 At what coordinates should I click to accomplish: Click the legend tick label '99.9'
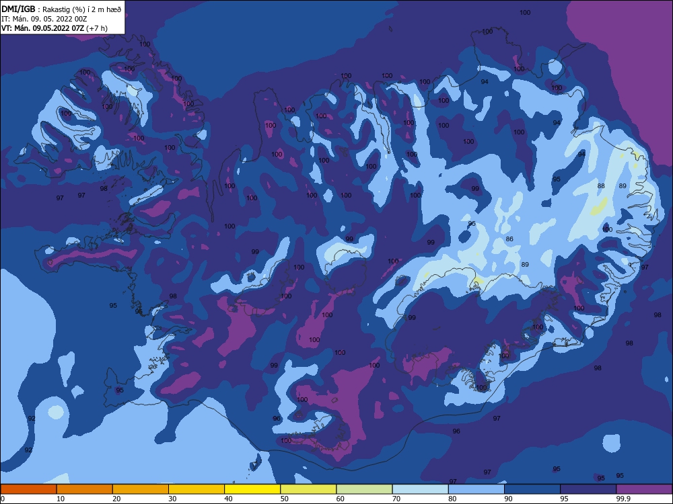click(x=623, y=499)
